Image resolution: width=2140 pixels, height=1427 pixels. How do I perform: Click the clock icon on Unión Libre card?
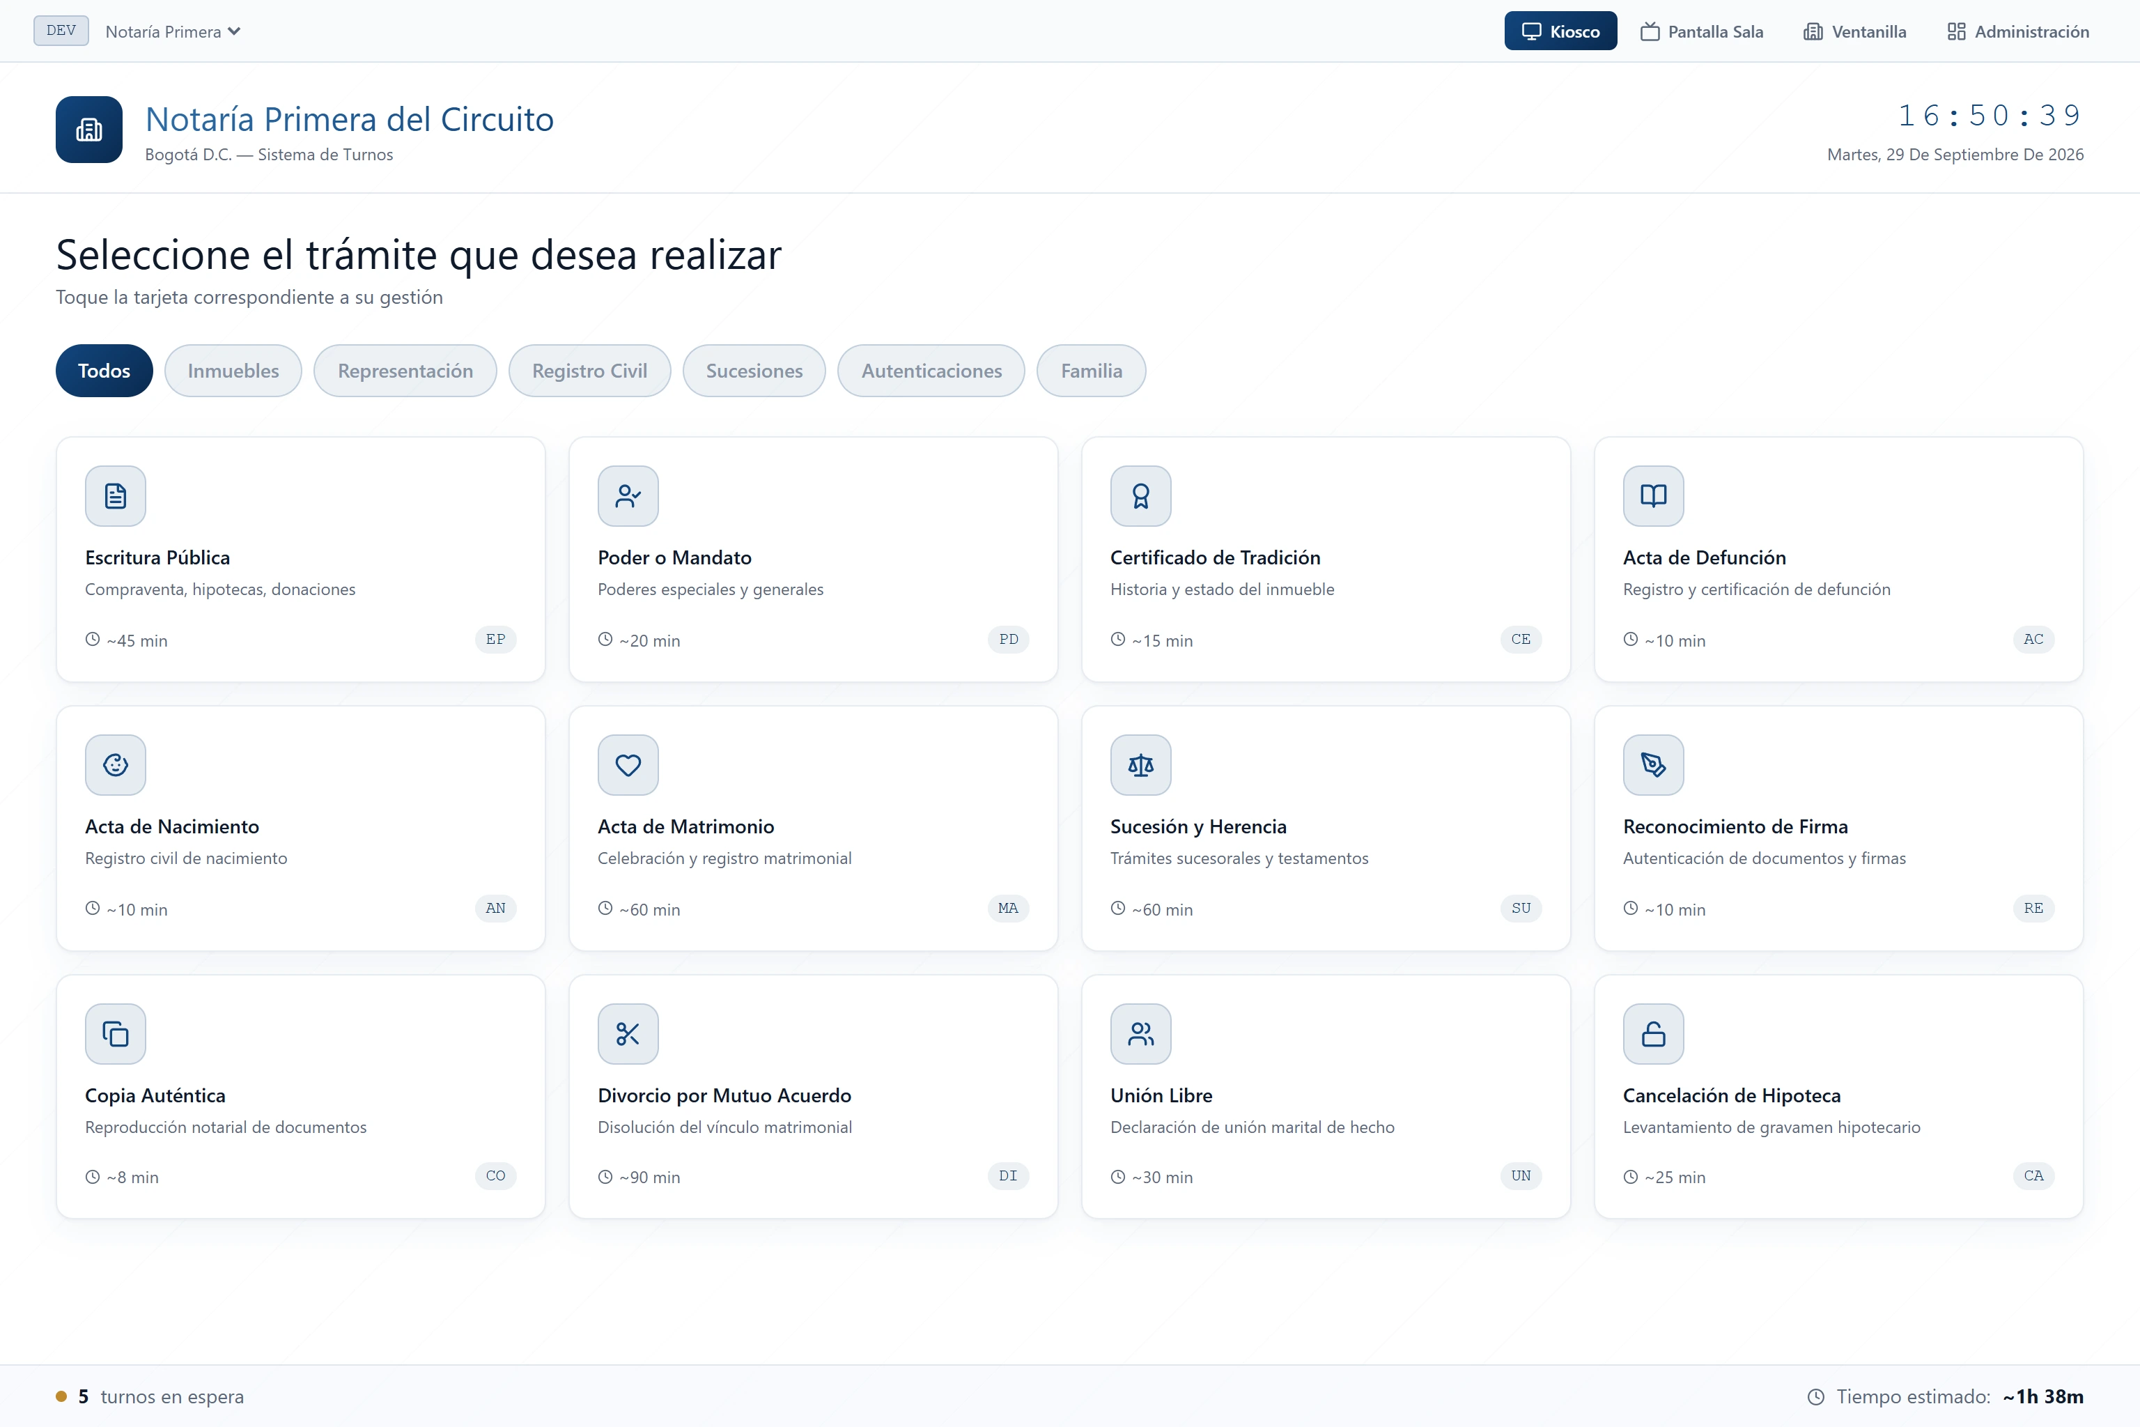[x=1118, y=1177]
